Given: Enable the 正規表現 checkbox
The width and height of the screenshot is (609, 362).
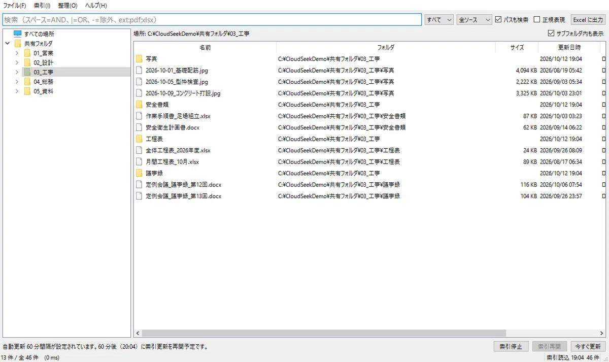Looking at the screenshot, I should pyautogui.click(x=537, y=20).
